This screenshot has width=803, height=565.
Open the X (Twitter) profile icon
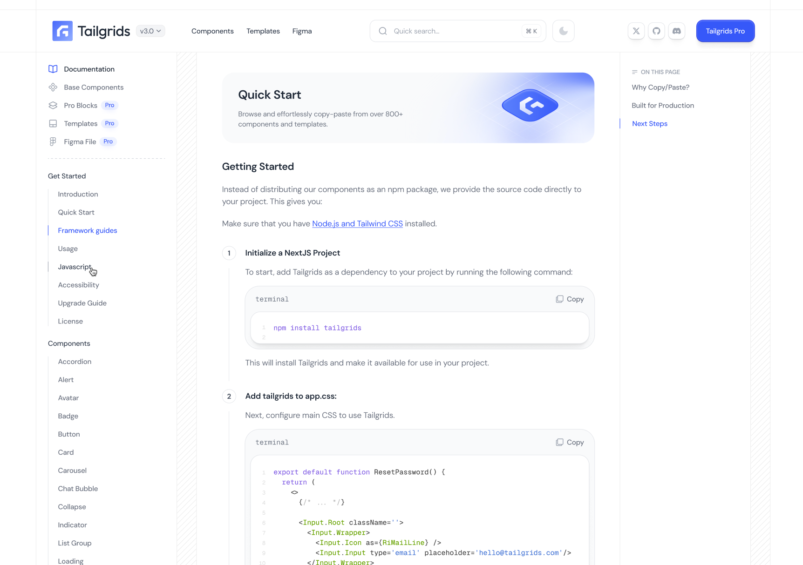(x=636, y=31)
